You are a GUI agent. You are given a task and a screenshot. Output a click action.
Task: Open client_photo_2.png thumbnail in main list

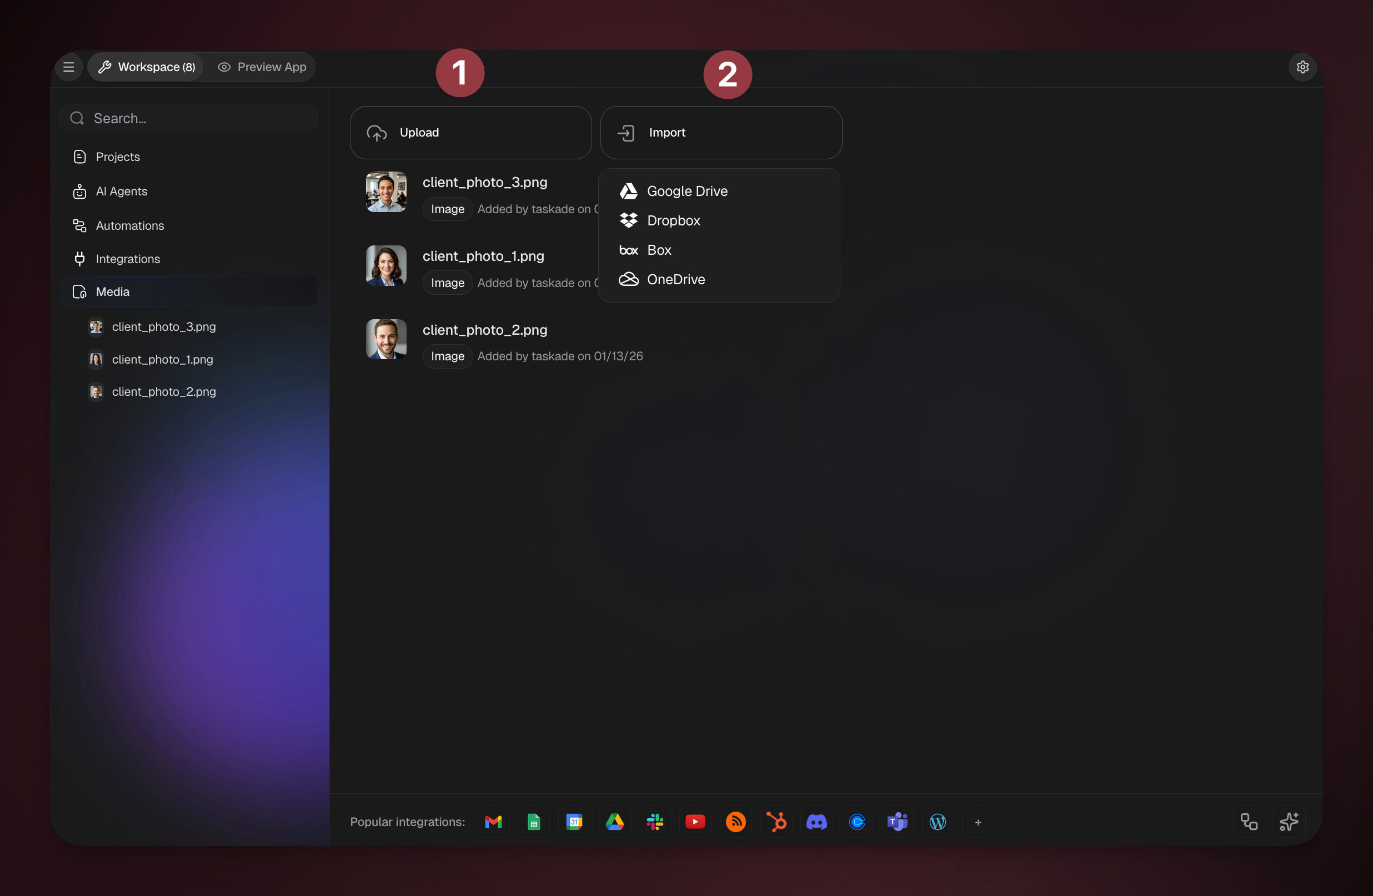point(386,339)
